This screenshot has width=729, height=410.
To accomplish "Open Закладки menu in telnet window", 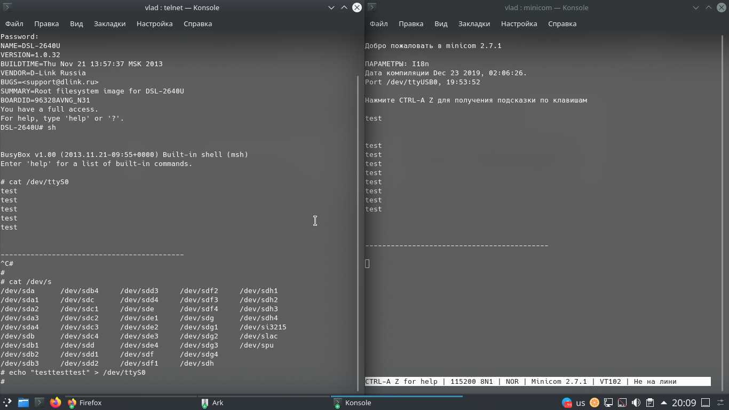I will 109,23.
